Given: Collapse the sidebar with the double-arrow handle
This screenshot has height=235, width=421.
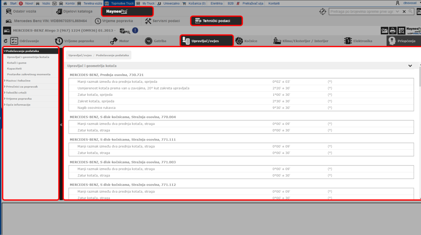Looking at the screenshot, I should [61, 125].
